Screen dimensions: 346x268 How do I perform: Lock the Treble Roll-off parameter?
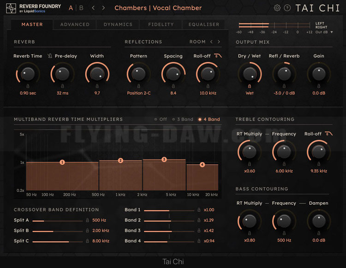[319, 164]
